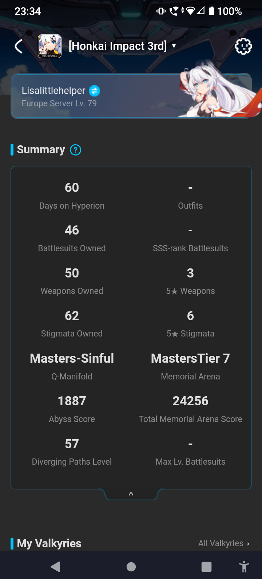Tap the accessibility shortcut icon

tap(244, 567)
